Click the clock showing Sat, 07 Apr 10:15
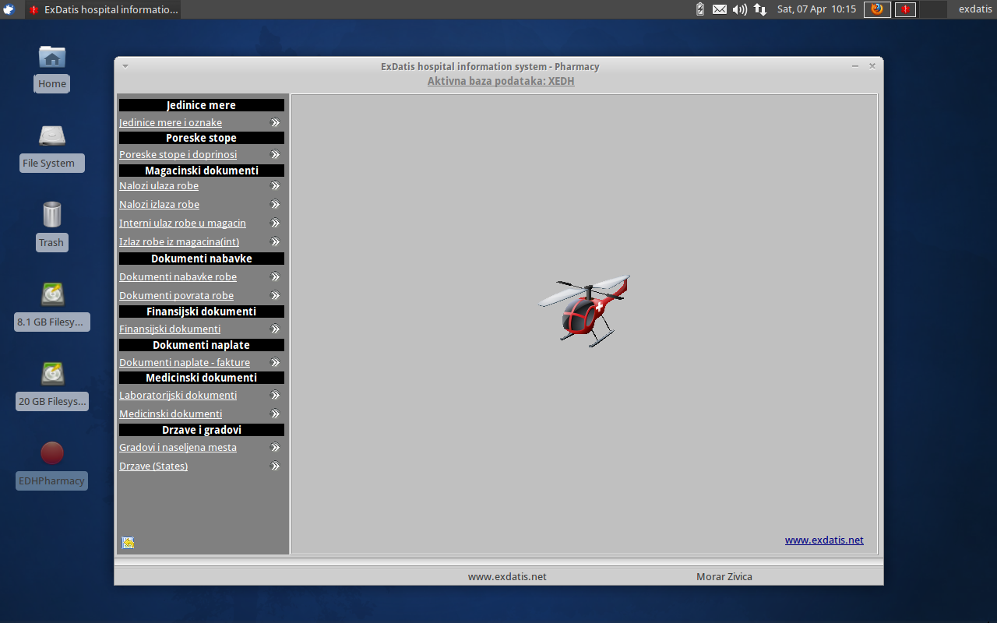 coord(816,9)
